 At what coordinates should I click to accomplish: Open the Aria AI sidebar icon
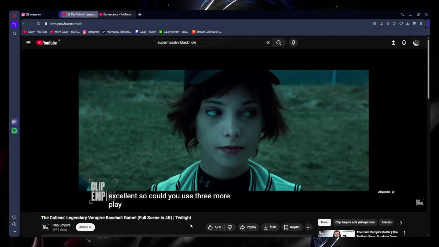(14, 122)
